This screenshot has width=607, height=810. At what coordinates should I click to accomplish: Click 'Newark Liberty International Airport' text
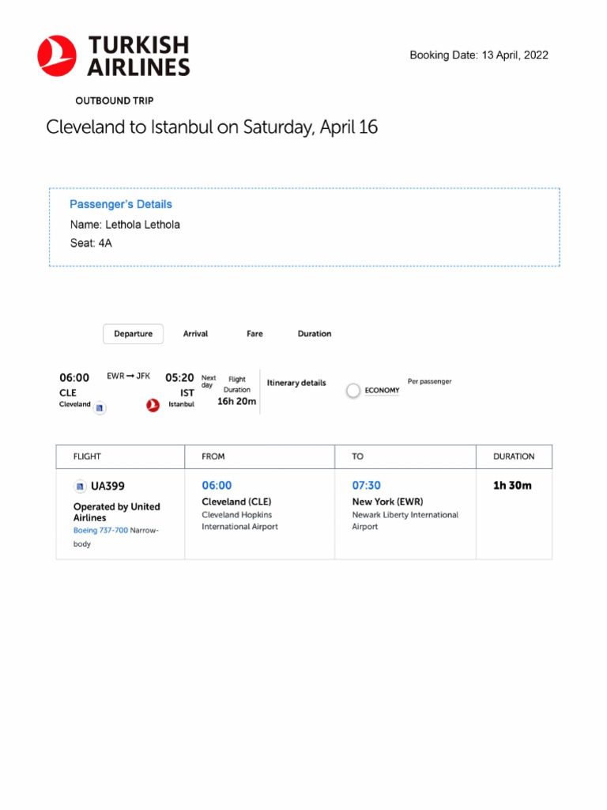[x=405, y=520]
